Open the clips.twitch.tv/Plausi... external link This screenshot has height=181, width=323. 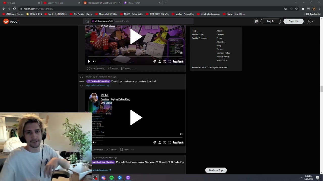[x=98, y=85]
